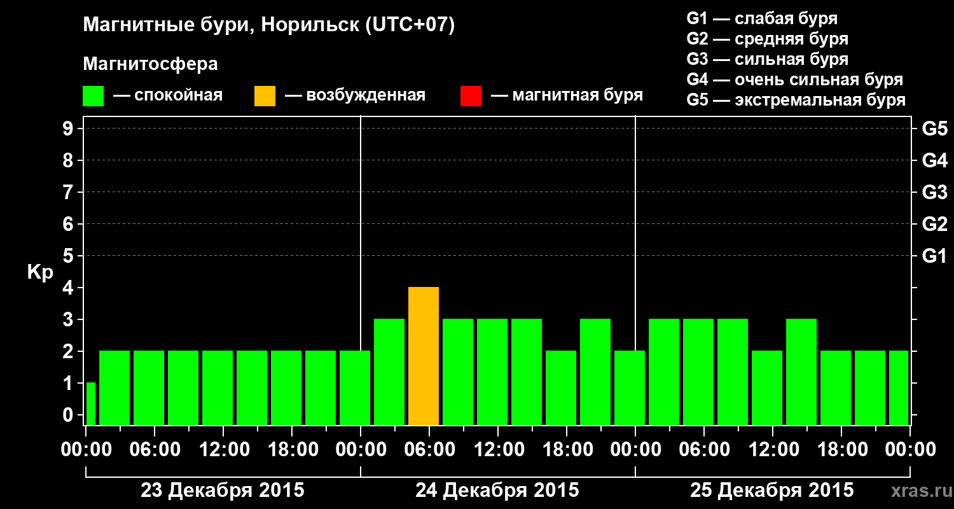954x509 pixels.
Task: Click the G3 storm-level axis label beside Kp 7
Action: [935, 192]
